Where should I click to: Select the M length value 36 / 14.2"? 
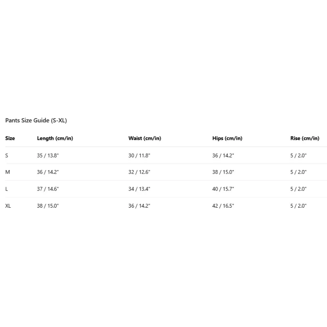pyautogui.click(x=48, y=172)
